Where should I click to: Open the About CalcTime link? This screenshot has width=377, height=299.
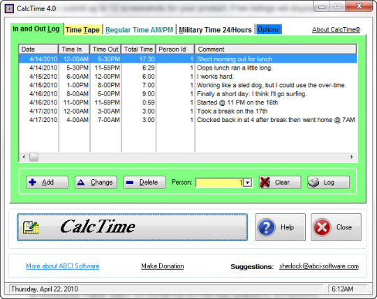(x=336, y=30)
